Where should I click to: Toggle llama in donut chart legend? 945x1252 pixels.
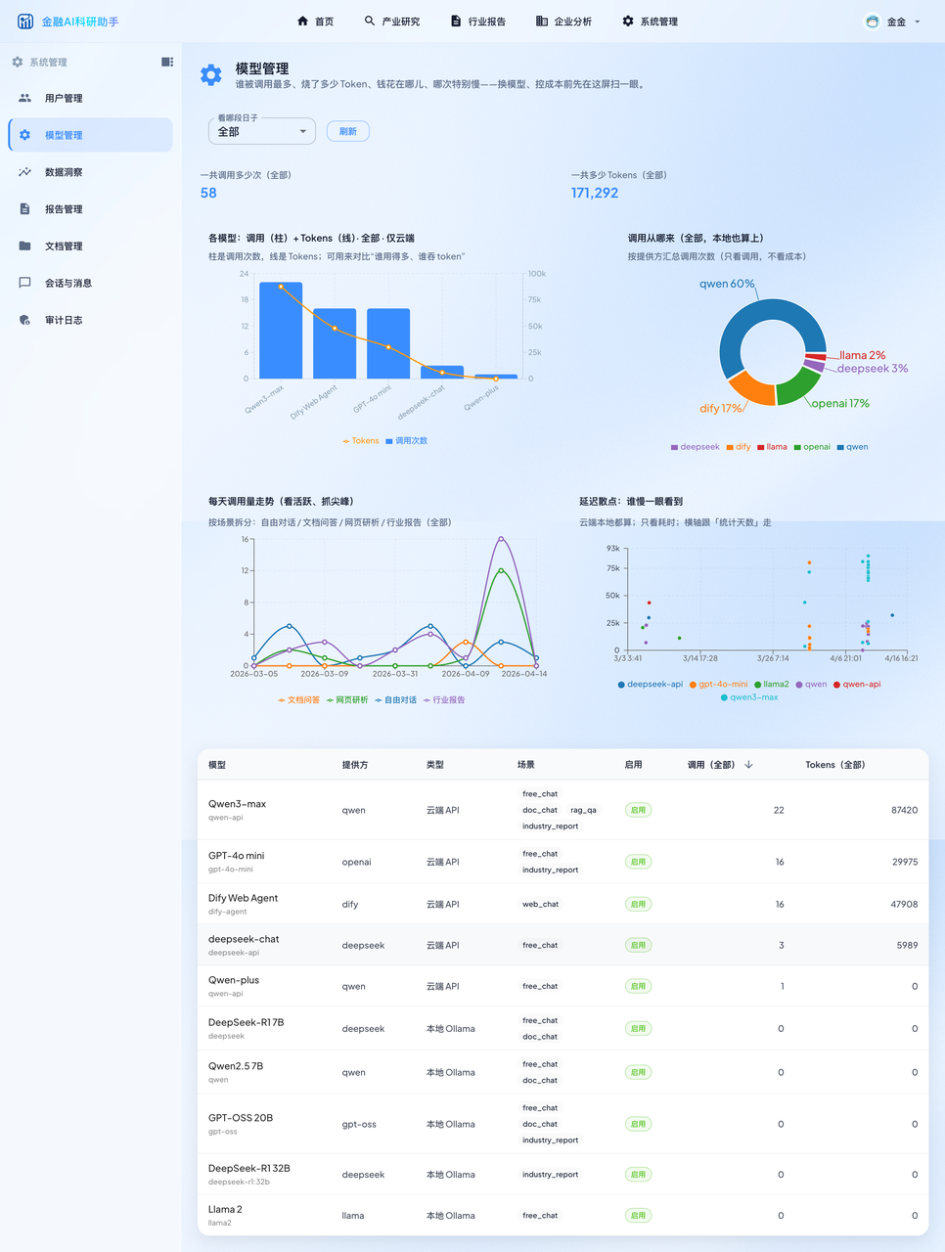click(x=772, y=447)
